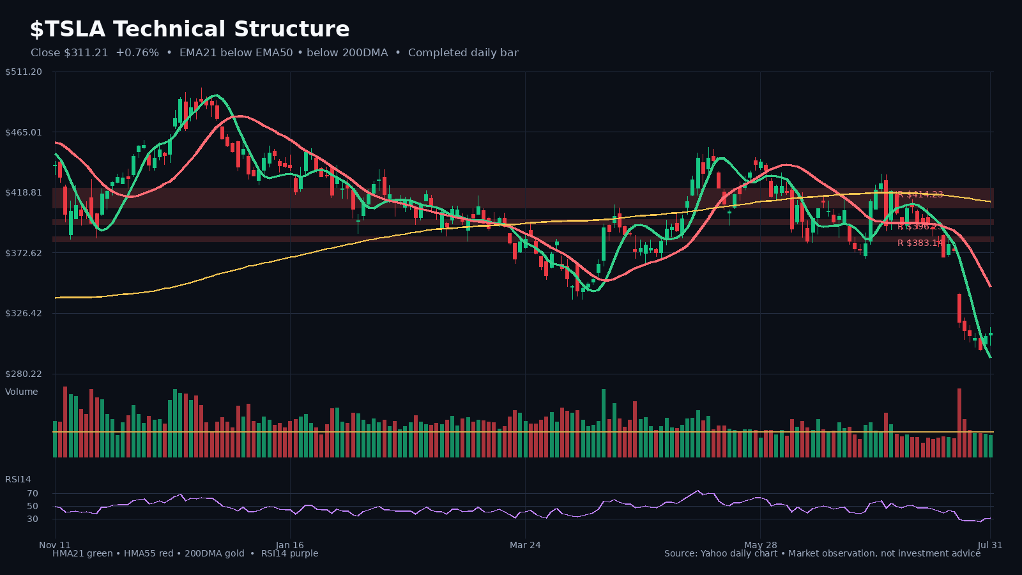Click the "Mar 24" date axis label
This screenshot has width=1022, height=575.
[x=525, y=545]
